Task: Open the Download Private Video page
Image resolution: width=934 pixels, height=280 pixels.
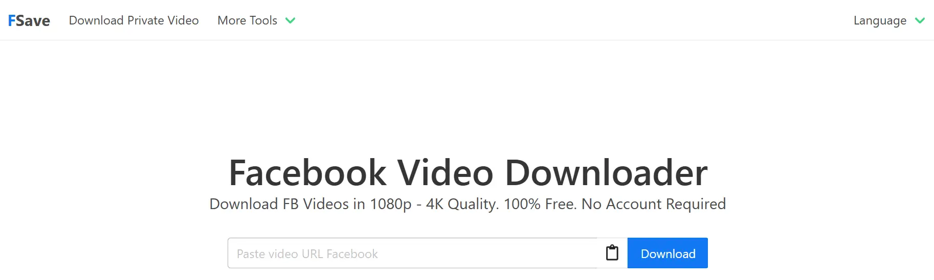Action: 134,20
